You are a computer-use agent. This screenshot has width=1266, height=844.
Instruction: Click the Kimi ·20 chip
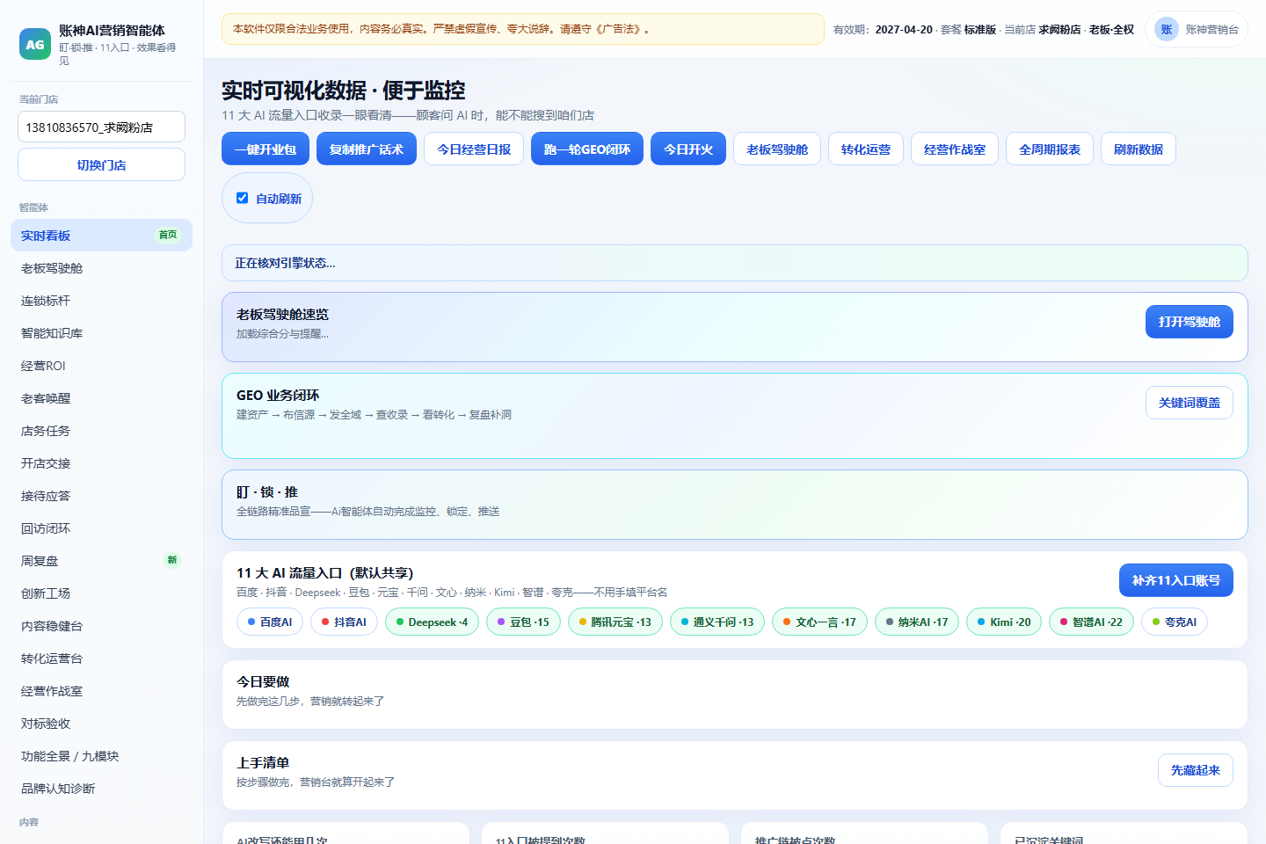1004,622
